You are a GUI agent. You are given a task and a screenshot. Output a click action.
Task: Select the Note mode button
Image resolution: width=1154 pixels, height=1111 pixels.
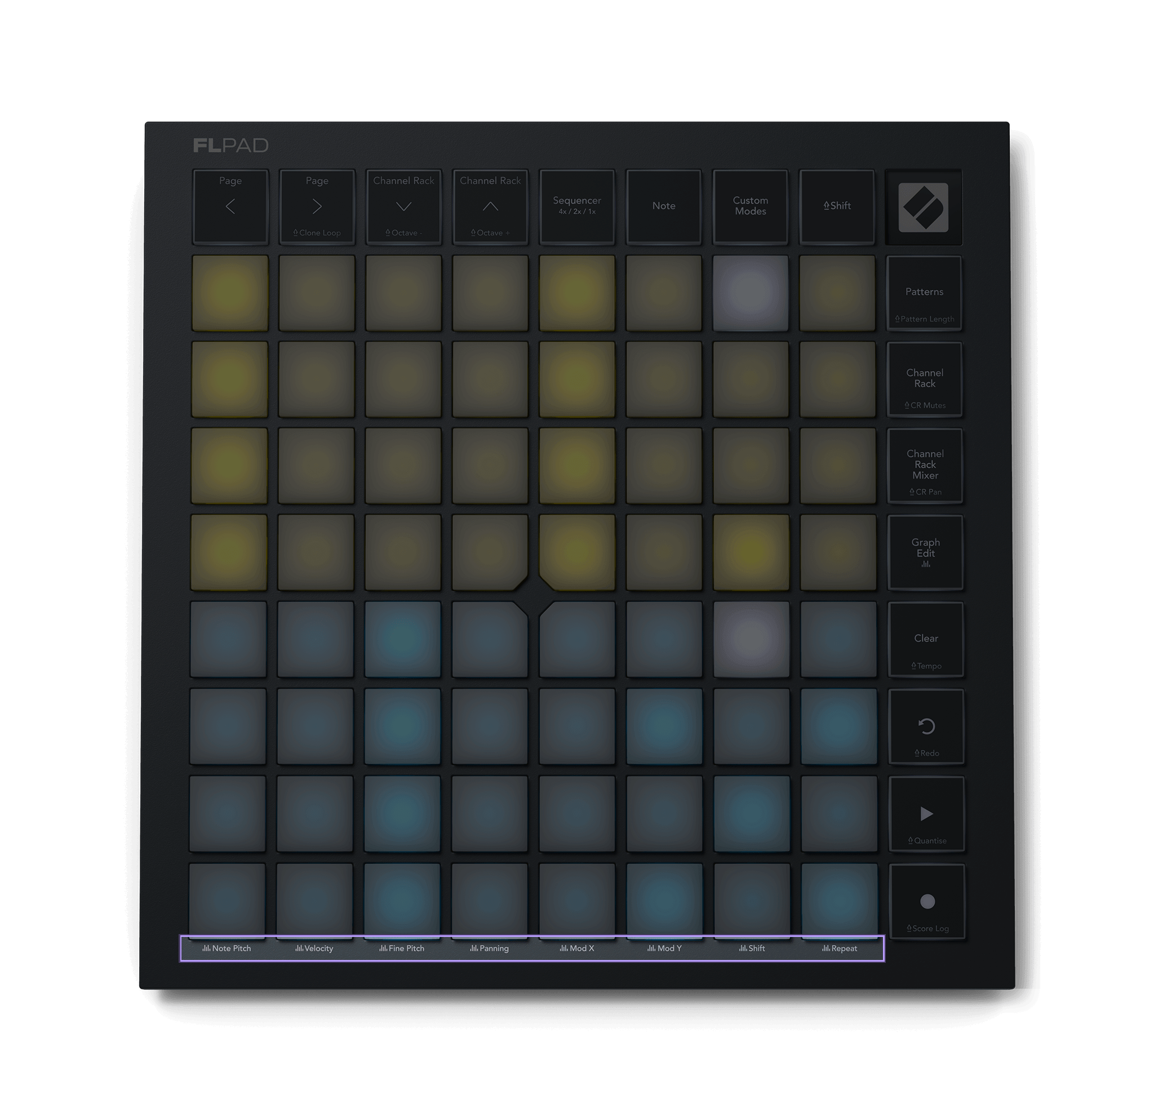pos(664,207)
